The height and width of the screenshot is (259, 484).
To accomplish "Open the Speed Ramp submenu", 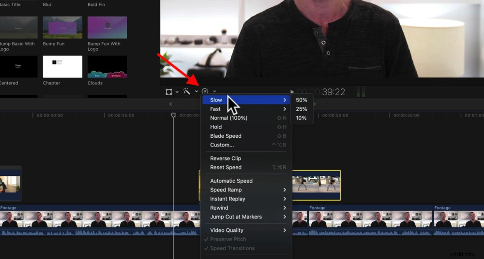I will click(246, 189).
